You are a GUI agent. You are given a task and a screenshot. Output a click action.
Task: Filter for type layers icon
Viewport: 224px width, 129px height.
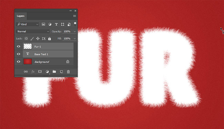(56, 24)
